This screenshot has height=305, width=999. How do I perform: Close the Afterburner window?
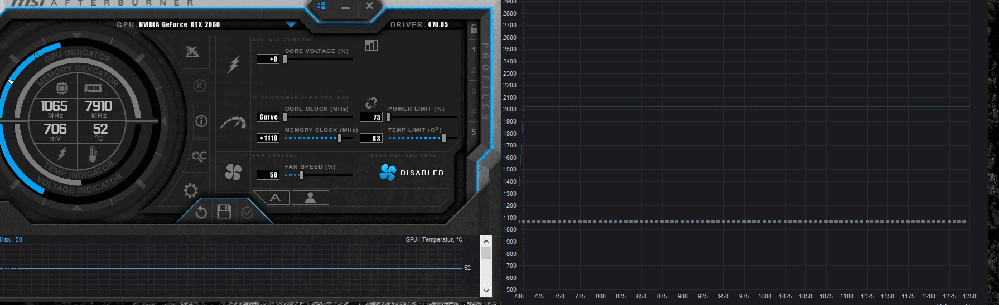coord(369,6)
